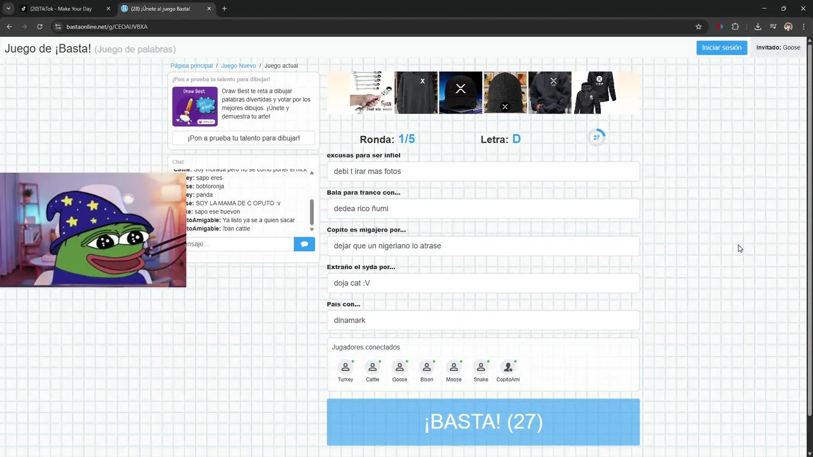
Task: Click the Juego de ¡Basta! page title
Action: click(48, 49)
